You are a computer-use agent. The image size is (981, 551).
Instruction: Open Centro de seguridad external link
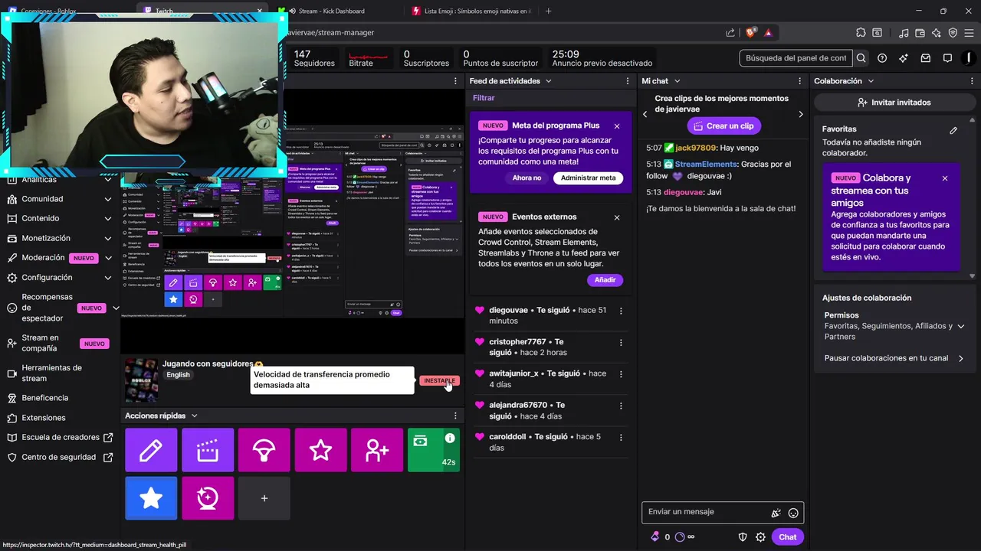[x=58, y=458]
